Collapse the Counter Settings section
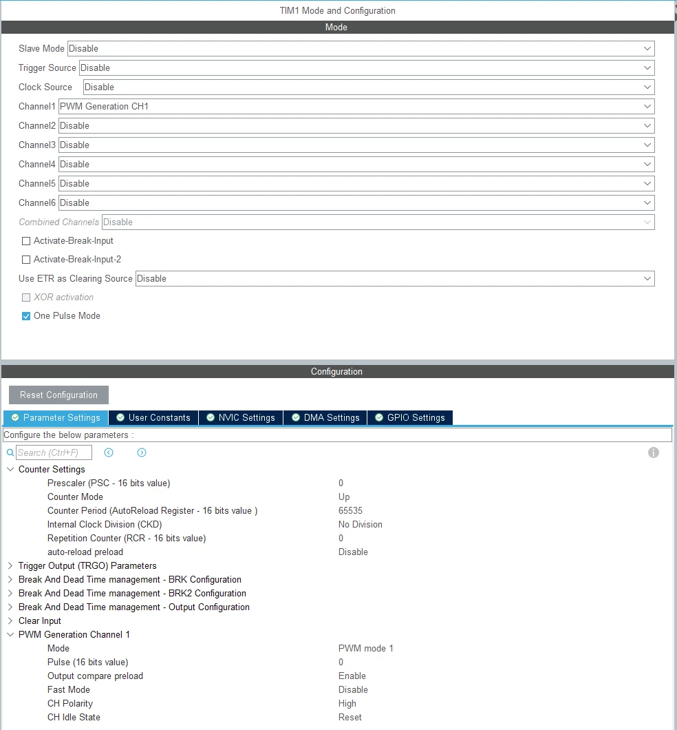Viewport: 677px width, 730px height. [10, 469]
